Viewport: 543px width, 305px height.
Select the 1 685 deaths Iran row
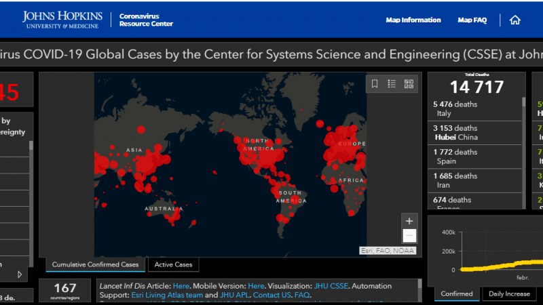(474, 180)
